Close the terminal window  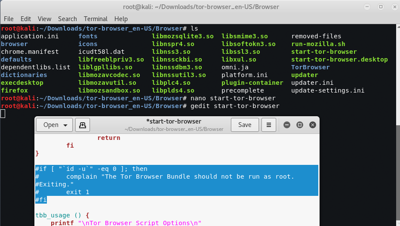pos(395,7)
